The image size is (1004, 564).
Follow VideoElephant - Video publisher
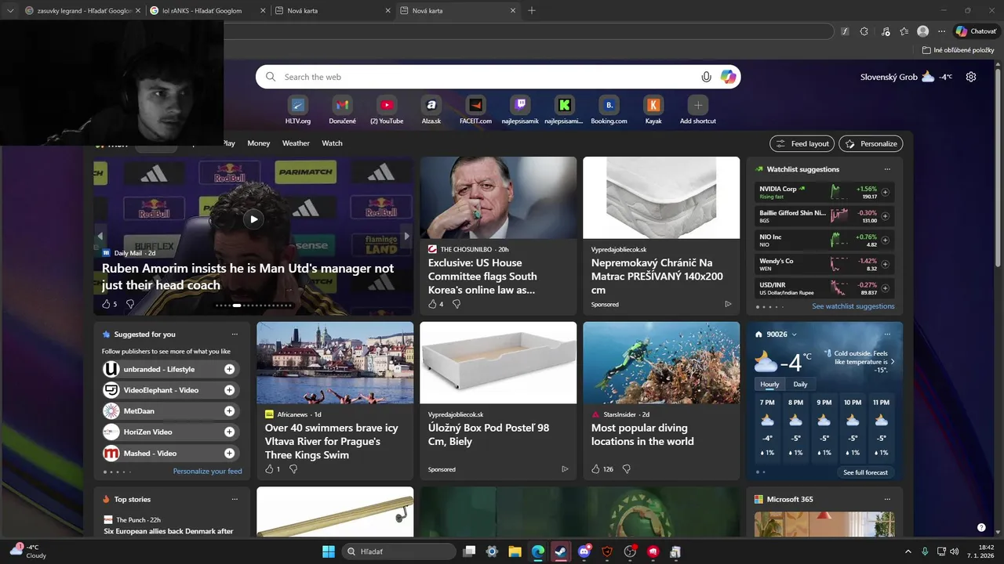click(229, 390)
